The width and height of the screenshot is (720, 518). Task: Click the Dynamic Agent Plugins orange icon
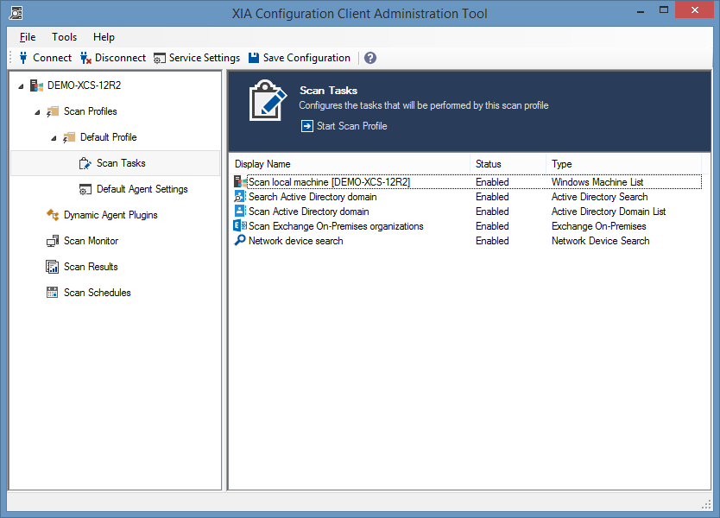pyautogui.click(x=53, y=215)
